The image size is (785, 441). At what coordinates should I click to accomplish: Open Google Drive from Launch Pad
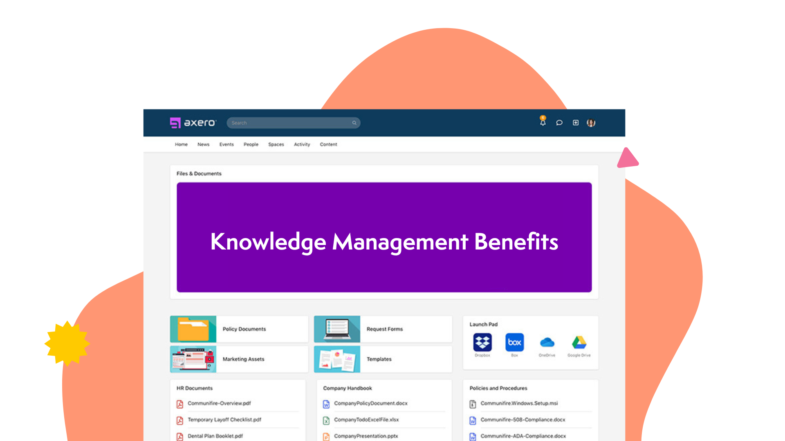point(579,343)
